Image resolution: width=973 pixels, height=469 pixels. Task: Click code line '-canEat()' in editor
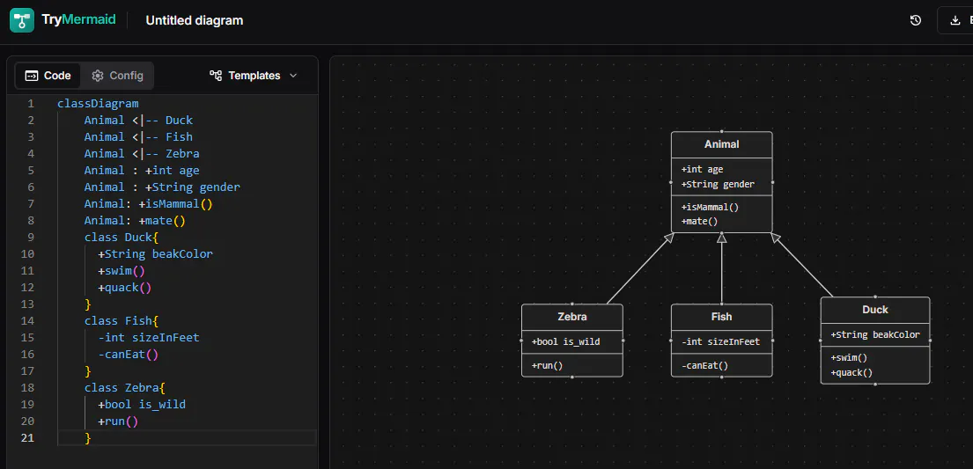click(x=128, y=355)
